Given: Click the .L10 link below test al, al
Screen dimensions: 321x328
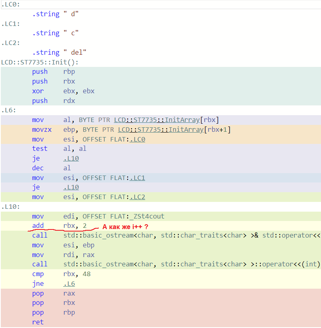Looking at the screenshot, I should click(71, 159).
